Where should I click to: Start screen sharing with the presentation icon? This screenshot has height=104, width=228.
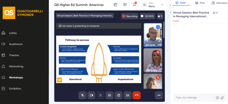point(110,95)
